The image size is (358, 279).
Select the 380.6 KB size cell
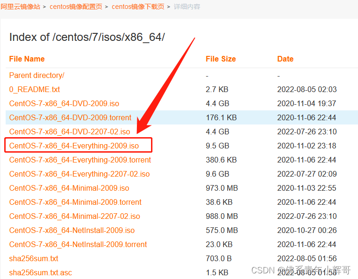[x=221, y=160]
